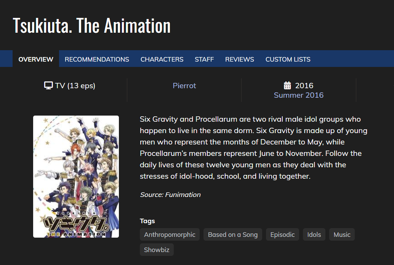The image size is (394, 265).
Task: Click the Based on a Song tag
Action: point(232,235)
